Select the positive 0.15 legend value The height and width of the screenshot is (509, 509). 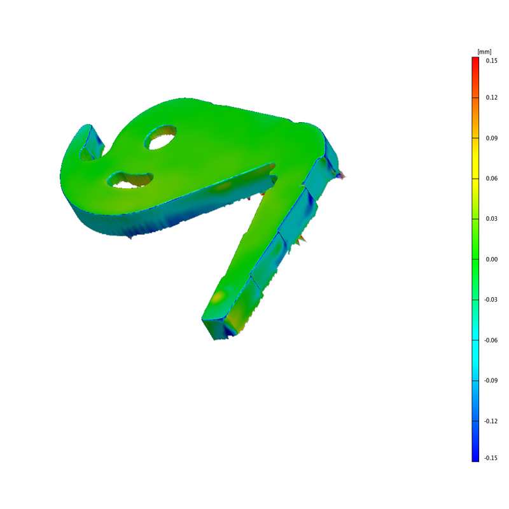click(491, 60)
